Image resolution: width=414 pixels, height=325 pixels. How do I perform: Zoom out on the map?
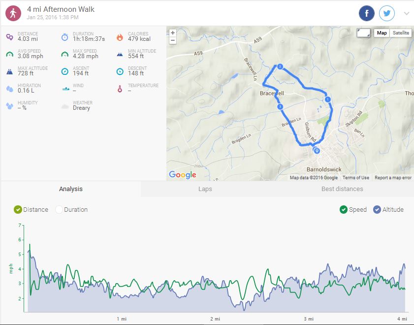172,40
